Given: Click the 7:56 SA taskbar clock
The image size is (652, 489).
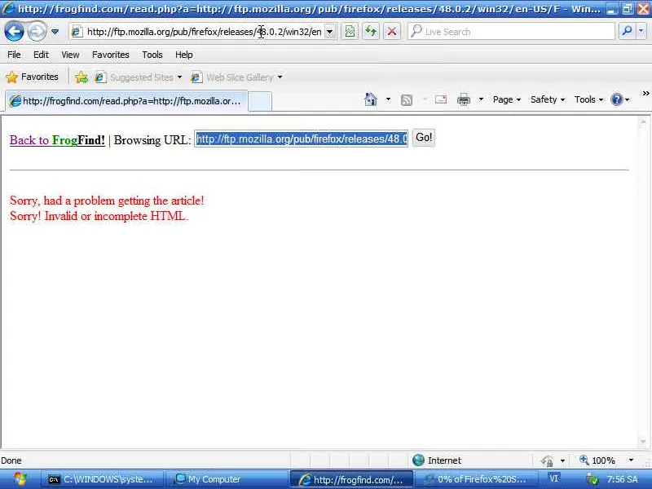Looking at the screenshot, I should coord(622,479).
